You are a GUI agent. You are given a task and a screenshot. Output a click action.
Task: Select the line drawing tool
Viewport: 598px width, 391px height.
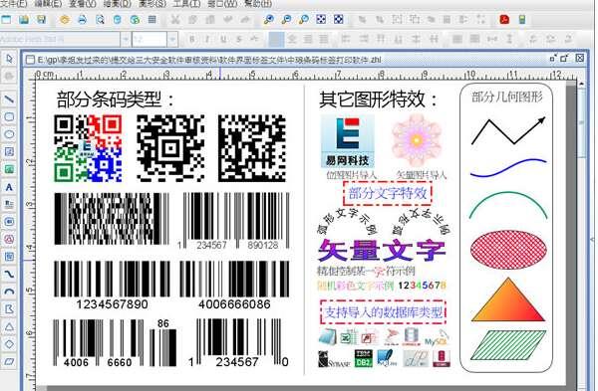point(9,99)
